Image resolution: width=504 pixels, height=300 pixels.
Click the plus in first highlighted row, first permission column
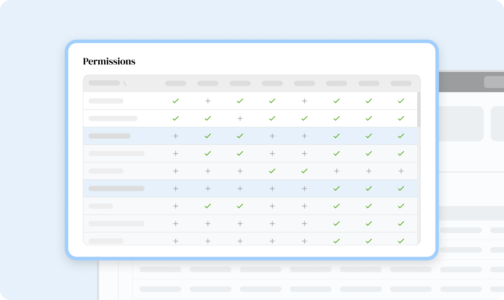[176, 136]
